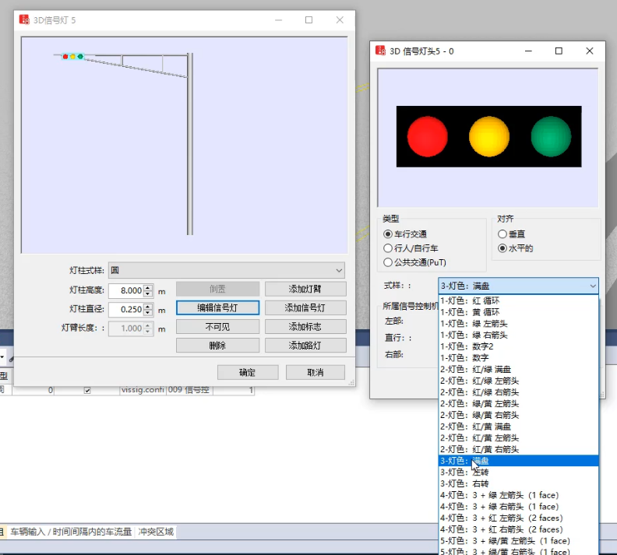
Task: Select '1-灯色: 绿 左箭头' option
Action: tap(518, 324)
